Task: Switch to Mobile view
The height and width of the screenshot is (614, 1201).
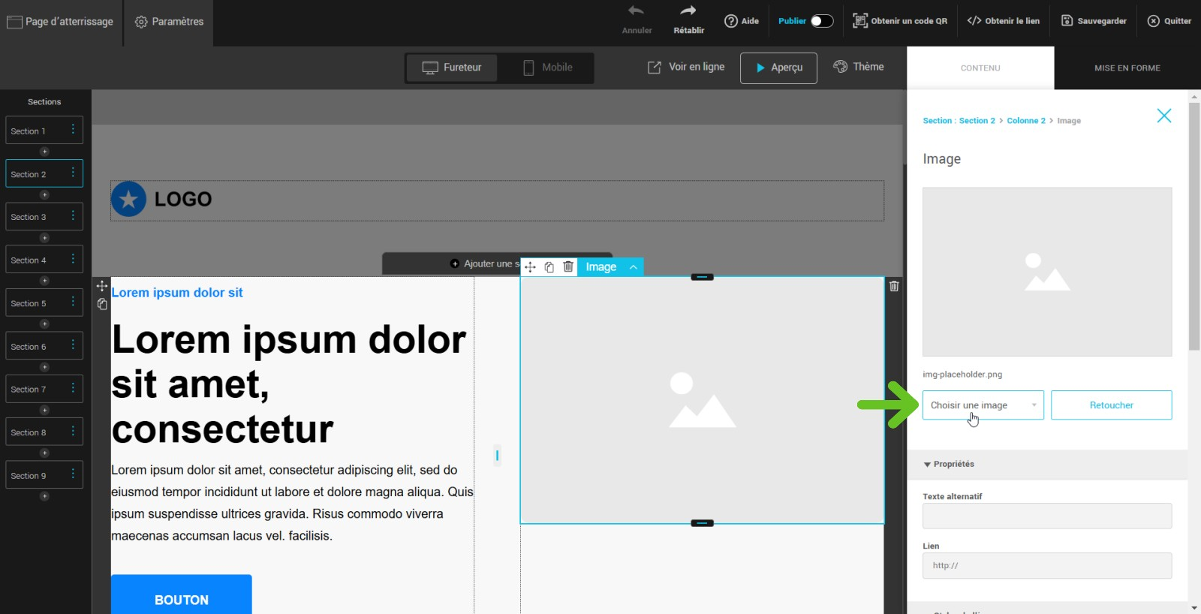Action: click(x=547, y=68)
